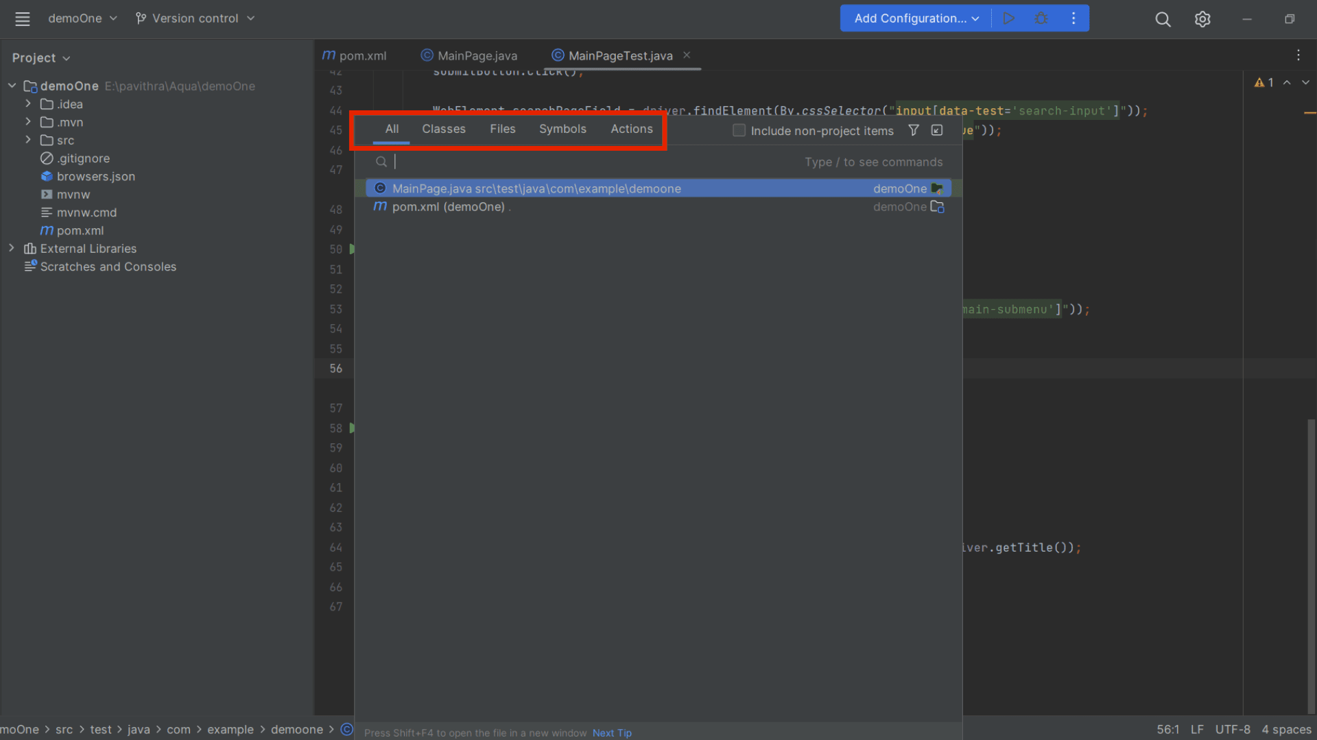Click the Add Configuration button
The width and height of the screenshot is (1317, 740).
(914, 18)
